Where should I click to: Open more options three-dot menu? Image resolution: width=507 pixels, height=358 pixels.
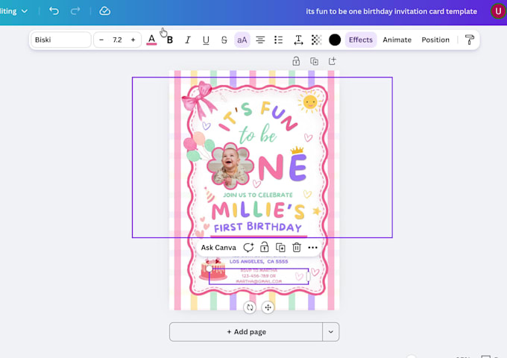[x=312, y=248]
